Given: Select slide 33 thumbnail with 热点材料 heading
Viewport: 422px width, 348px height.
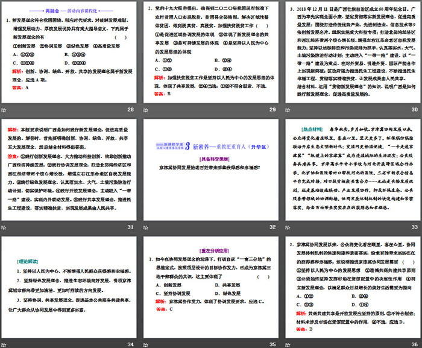Looking at the screenshot, I should (x=352, y=169).
